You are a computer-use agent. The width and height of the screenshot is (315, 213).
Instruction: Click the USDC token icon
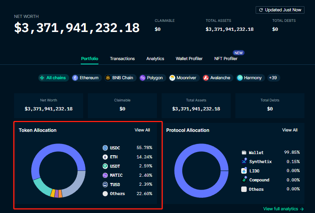105,148
